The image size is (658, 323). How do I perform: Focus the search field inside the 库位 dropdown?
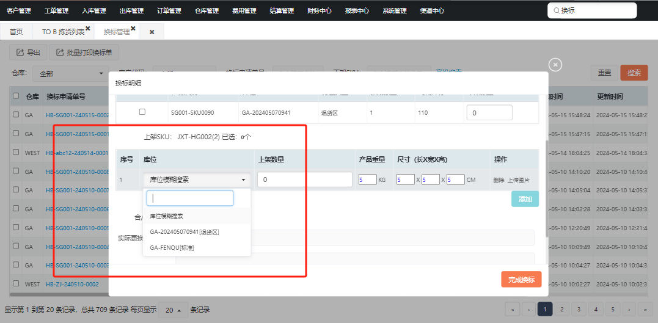189,198
